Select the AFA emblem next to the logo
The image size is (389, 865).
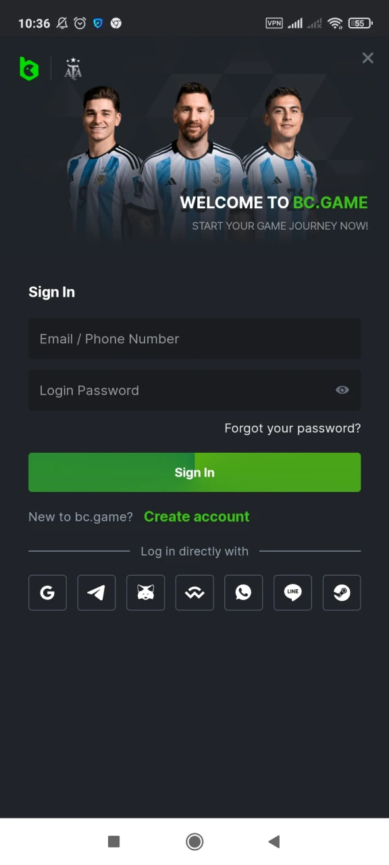pyautogui.click(x=72, y=68)
